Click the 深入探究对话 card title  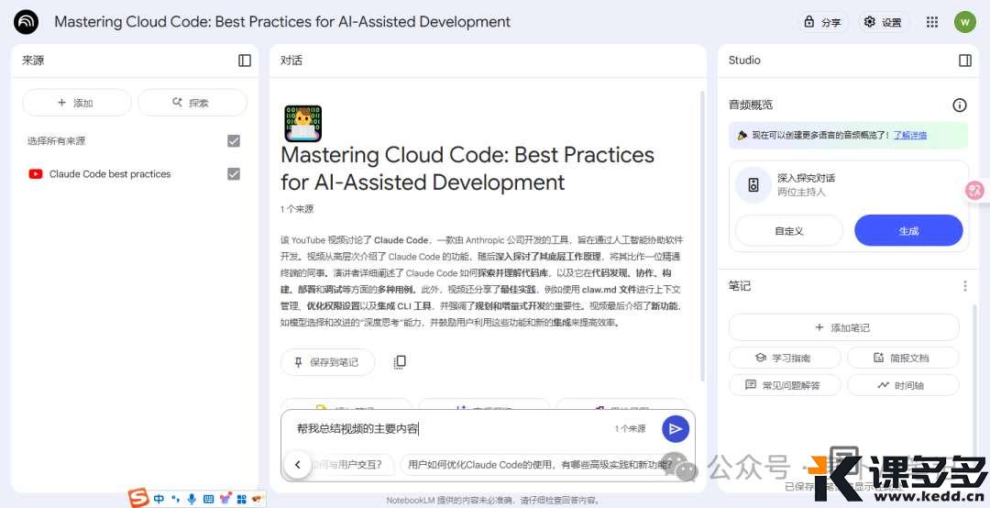click(x=806, y=178)
